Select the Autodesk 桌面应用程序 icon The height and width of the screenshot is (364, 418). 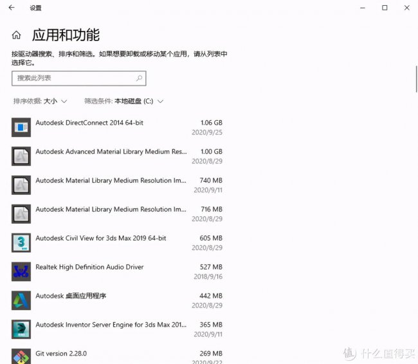pos(21,300)
